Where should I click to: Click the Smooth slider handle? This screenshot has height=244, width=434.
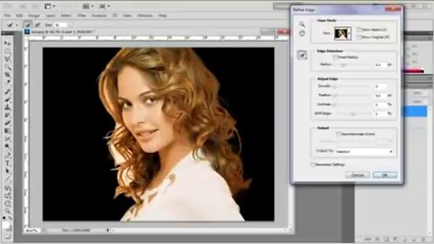point(334,87)
